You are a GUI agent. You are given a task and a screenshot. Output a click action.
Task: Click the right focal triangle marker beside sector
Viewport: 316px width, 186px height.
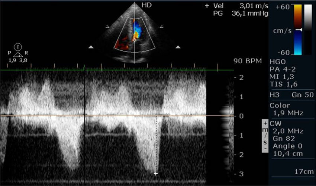tap(178, 47)
